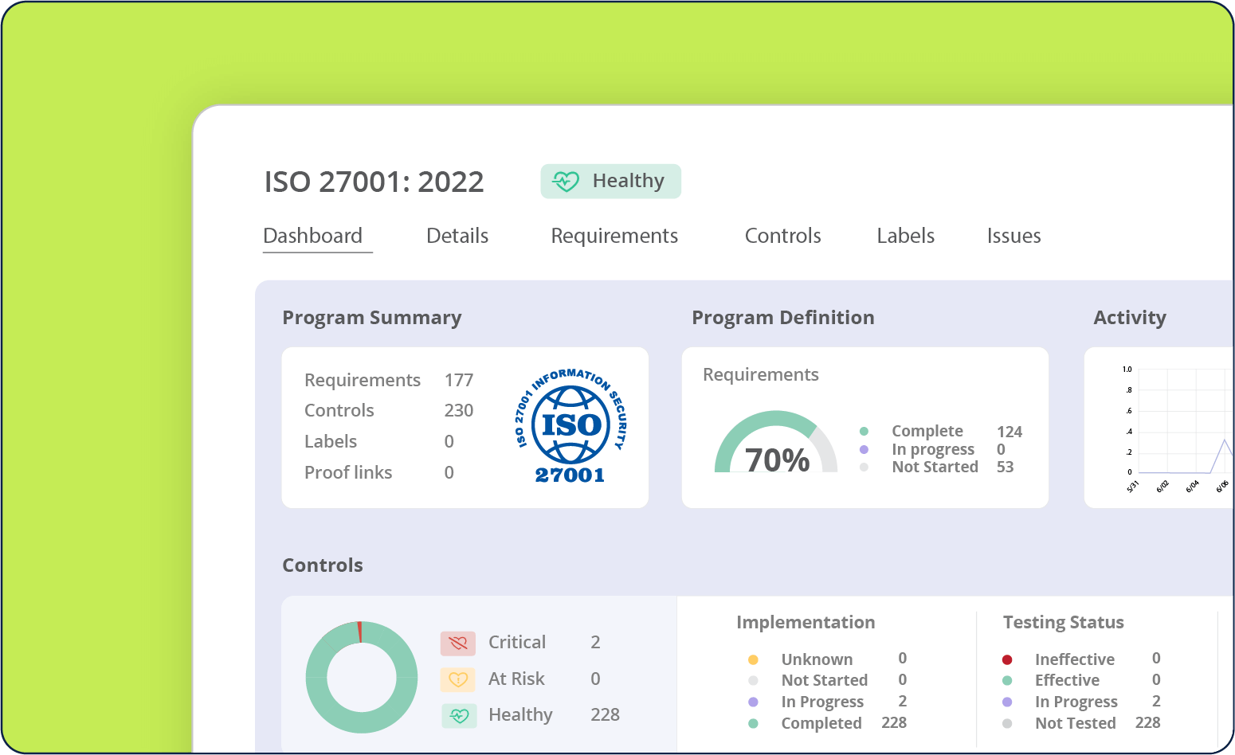
Task: Click the Effective green legend dot
Action: [1007, 680]
